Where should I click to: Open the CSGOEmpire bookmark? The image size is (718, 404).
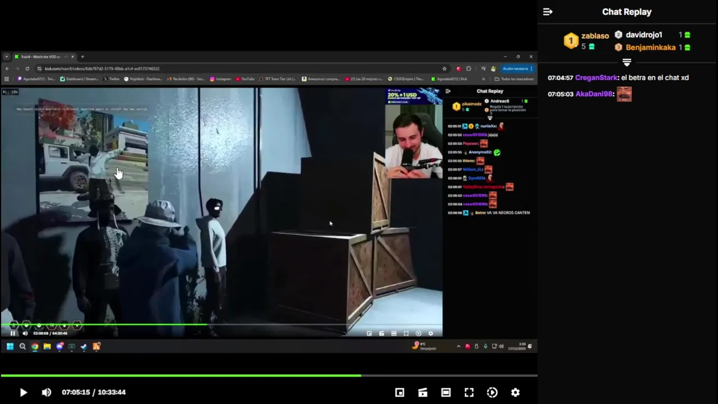coord(405,79)
